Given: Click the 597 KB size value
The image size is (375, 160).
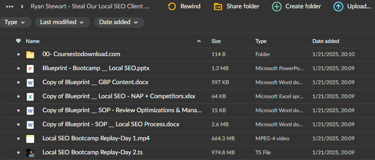Looking at the screenshot, I should (x=220, y=82).
